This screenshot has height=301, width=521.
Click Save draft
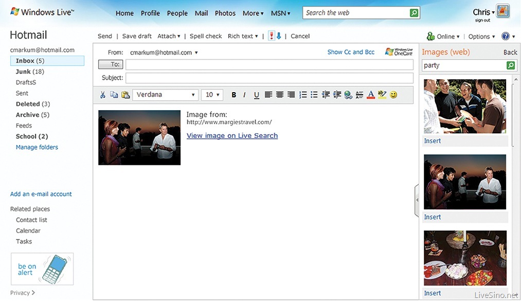tap(137, 36)
